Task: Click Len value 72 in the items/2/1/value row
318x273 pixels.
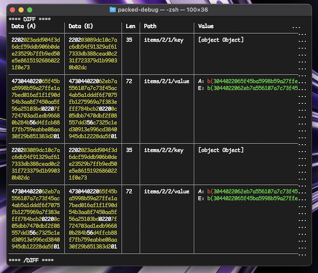Action: point(129,81)
